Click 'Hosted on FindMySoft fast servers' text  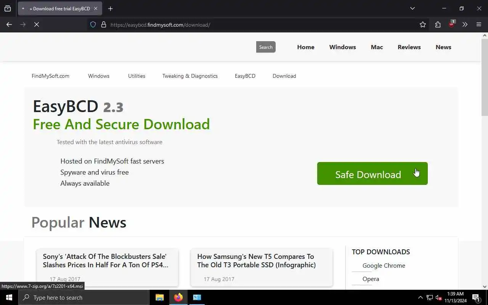112,161
